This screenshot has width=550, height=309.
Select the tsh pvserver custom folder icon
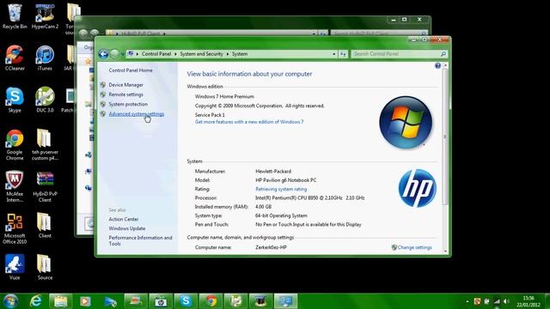45,145
